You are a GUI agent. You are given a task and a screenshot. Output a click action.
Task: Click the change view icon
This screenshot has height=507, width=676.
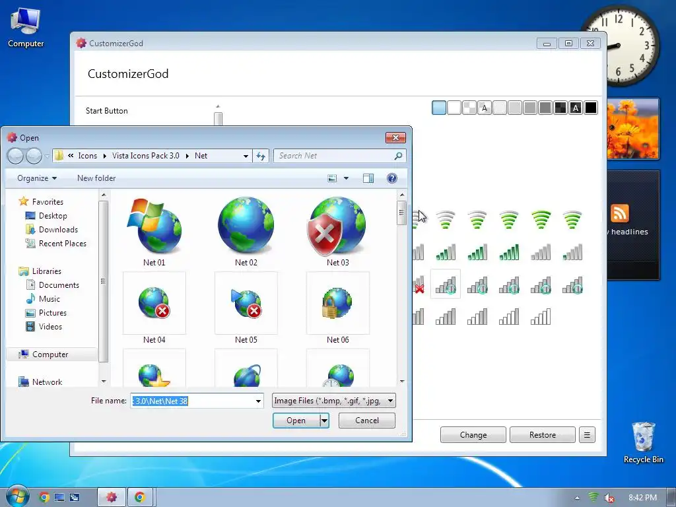(x=332, y=178)
